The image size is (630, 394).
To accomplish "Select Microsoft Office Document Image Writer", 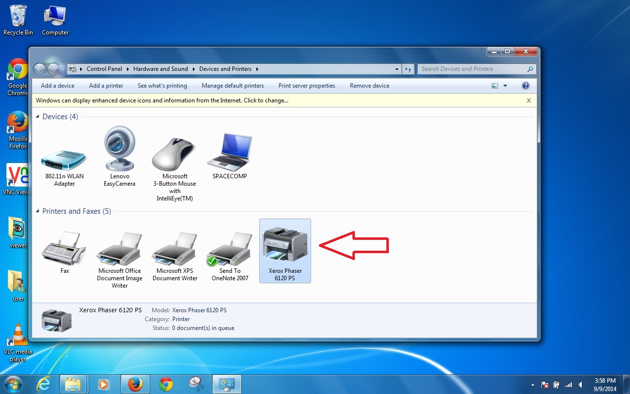I will coord(120,260).
